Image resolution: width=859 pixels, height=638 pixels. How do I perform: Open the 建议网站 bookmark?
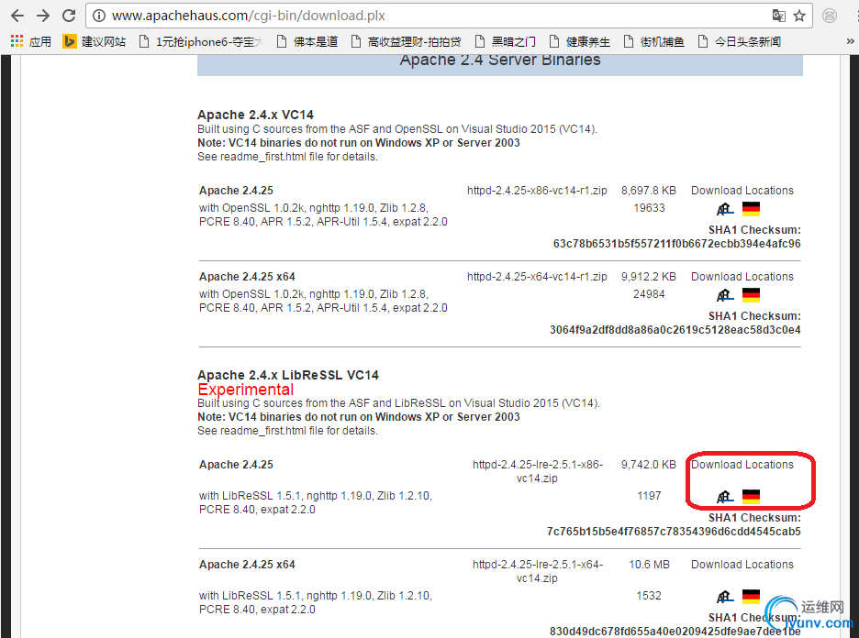94,41
